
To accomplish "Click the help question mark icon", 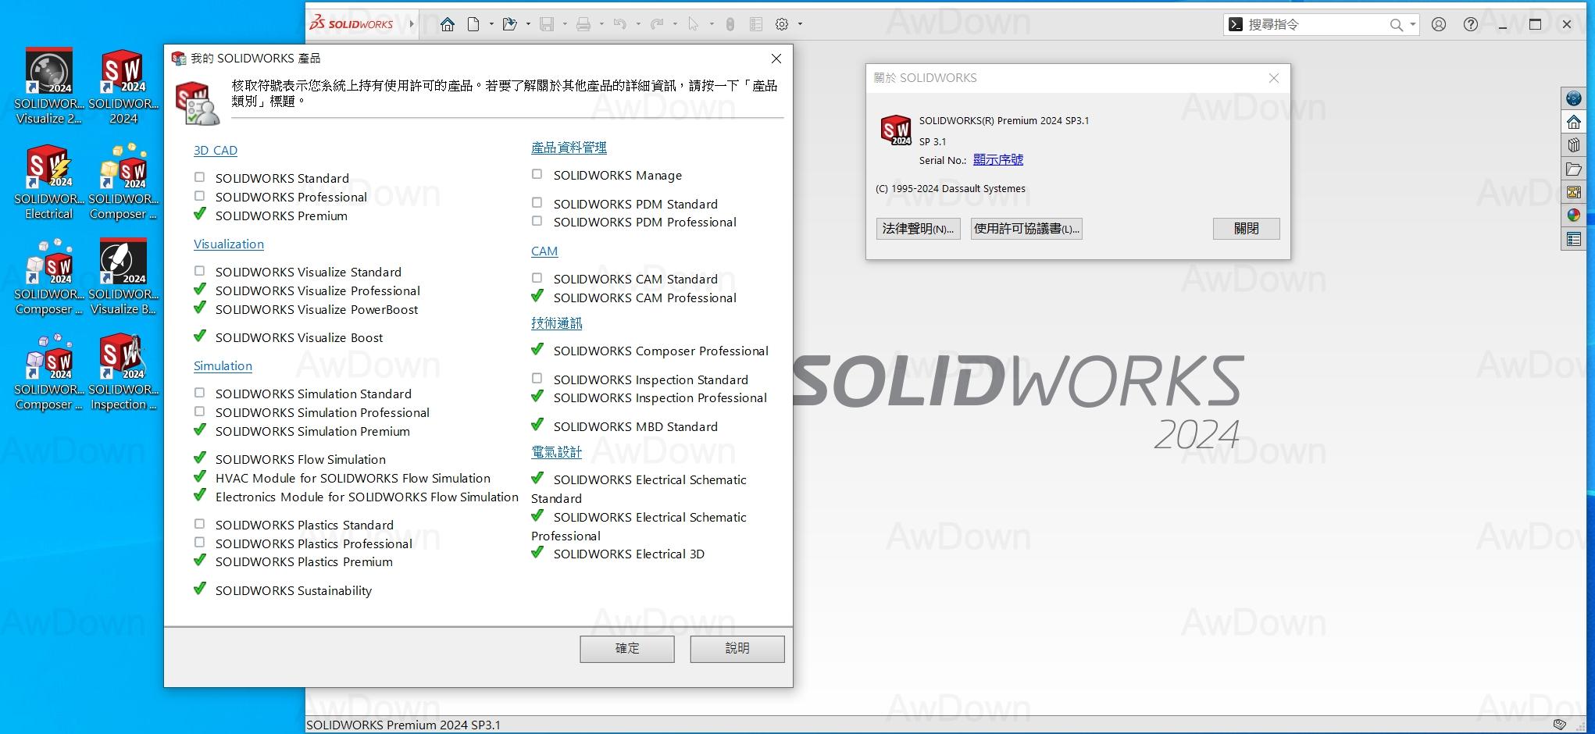I will click(1471, 24).
